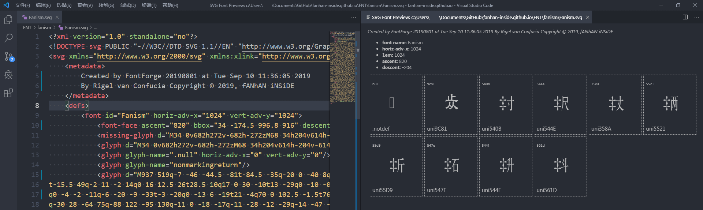Click the <metadata> opening tag on line 4
This screenshot has height=210, width=703.
85,66
